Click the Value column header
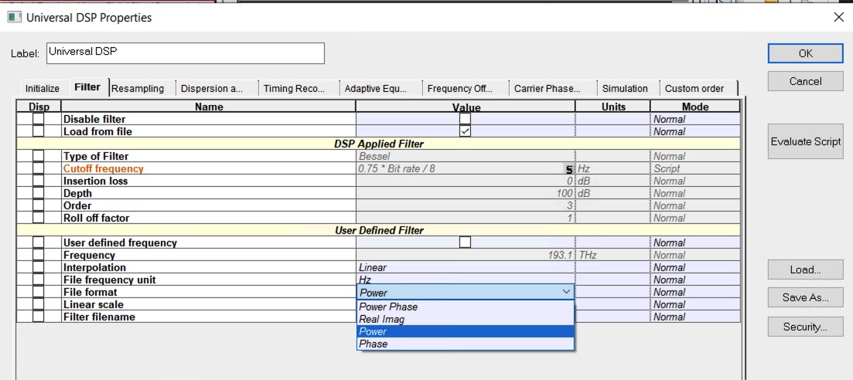The image size is (853, 380). 466,107
